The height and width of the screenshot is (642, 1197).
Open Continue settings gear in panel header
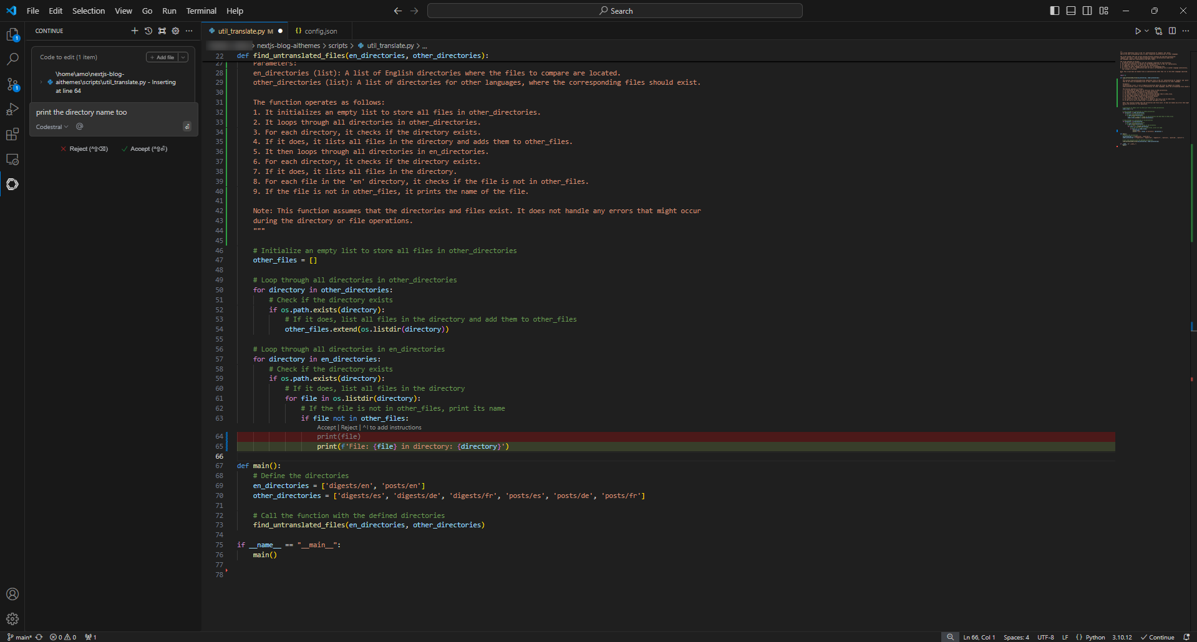175,31
